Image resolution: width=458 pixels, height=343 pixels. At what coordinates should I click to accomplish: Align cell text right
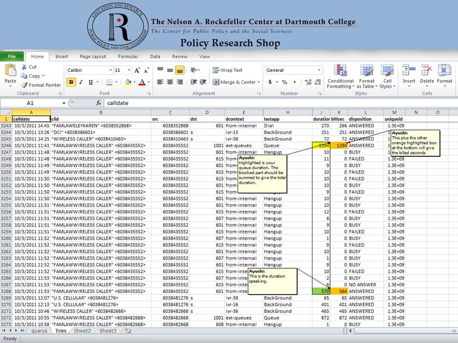pyautogui.click(x=180, y=82)
